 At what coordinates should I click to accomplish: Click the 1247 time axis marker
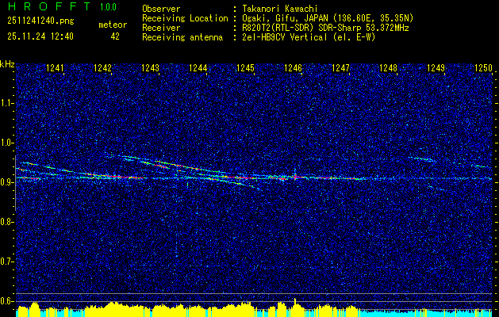[x=340, y=67]
